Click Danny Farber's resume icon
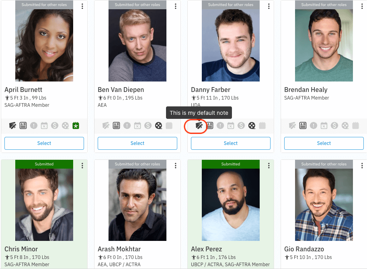This screenshot has width=367, height=269. point(210,126)
